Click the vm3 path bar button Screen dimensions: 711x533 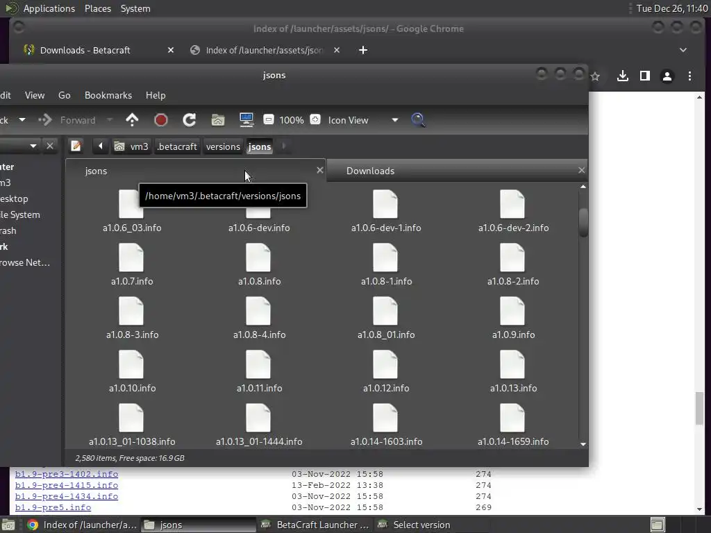point(131,146)
